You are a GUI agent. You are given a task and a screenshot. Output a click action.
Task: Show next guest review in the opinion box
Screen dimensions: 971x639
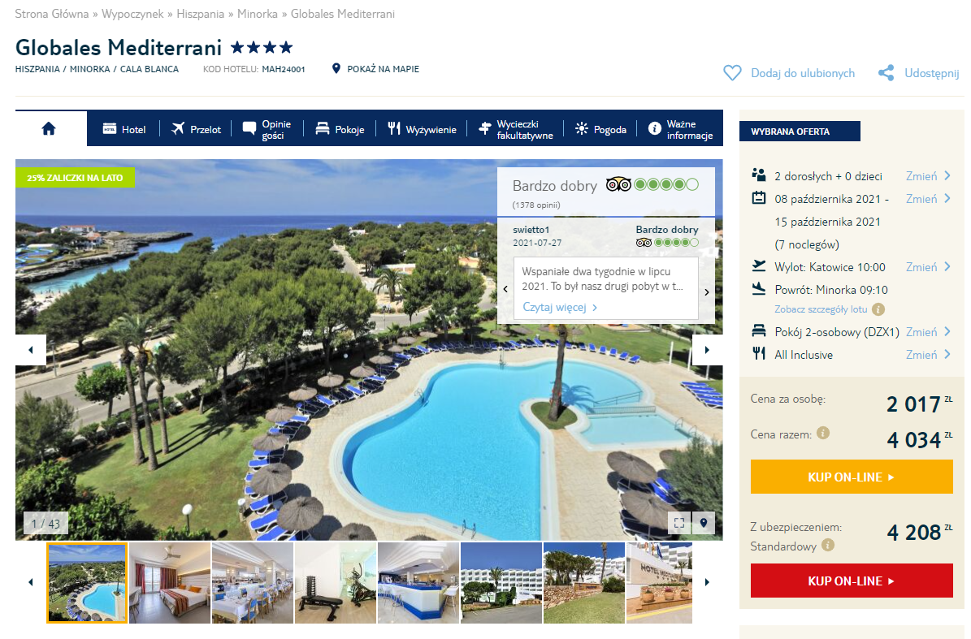[x=707, y=292]
